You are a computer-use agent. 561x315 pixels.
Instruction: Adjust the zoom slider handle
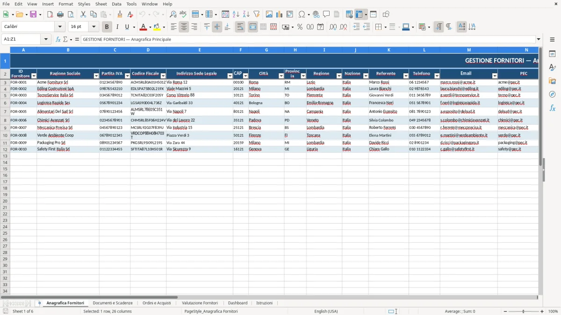tap(524, 311)
